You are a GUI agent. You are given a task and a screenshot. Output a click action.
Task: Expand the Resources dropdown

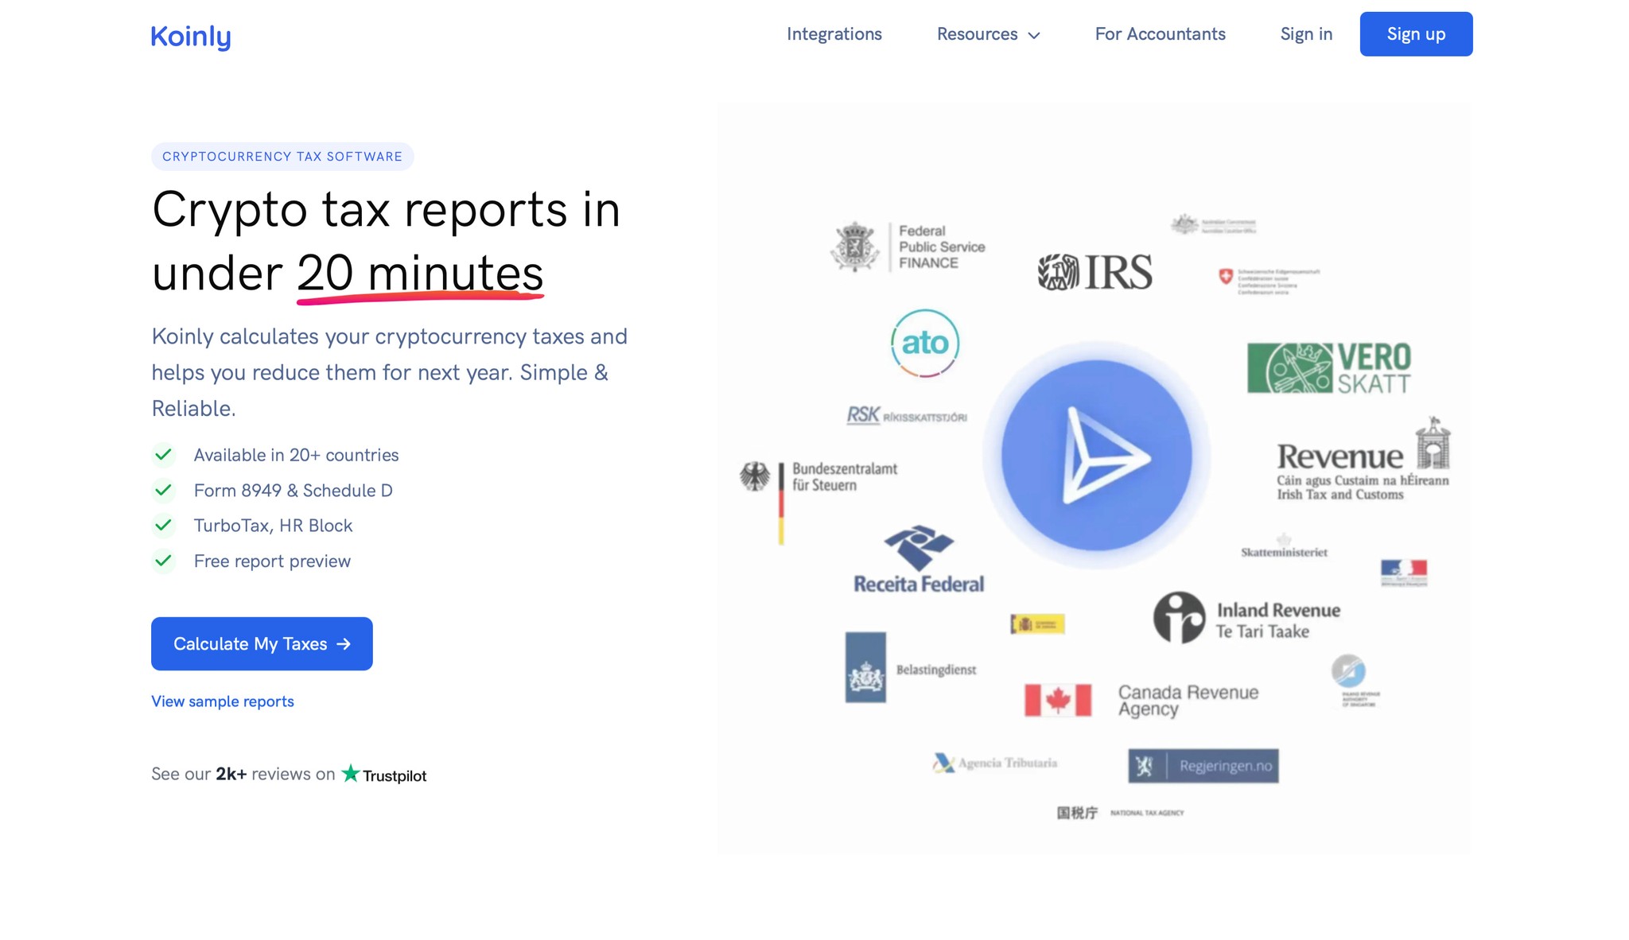tap(987, 34)
